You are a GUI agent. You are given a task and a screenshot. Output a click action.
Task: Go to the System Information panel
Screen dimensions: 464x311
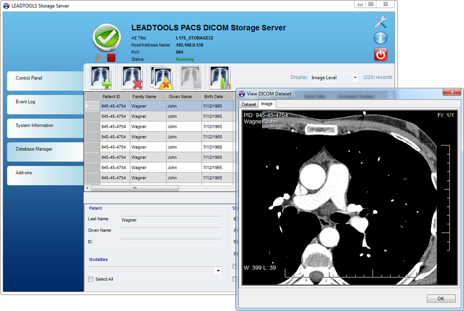pos(45,125)
